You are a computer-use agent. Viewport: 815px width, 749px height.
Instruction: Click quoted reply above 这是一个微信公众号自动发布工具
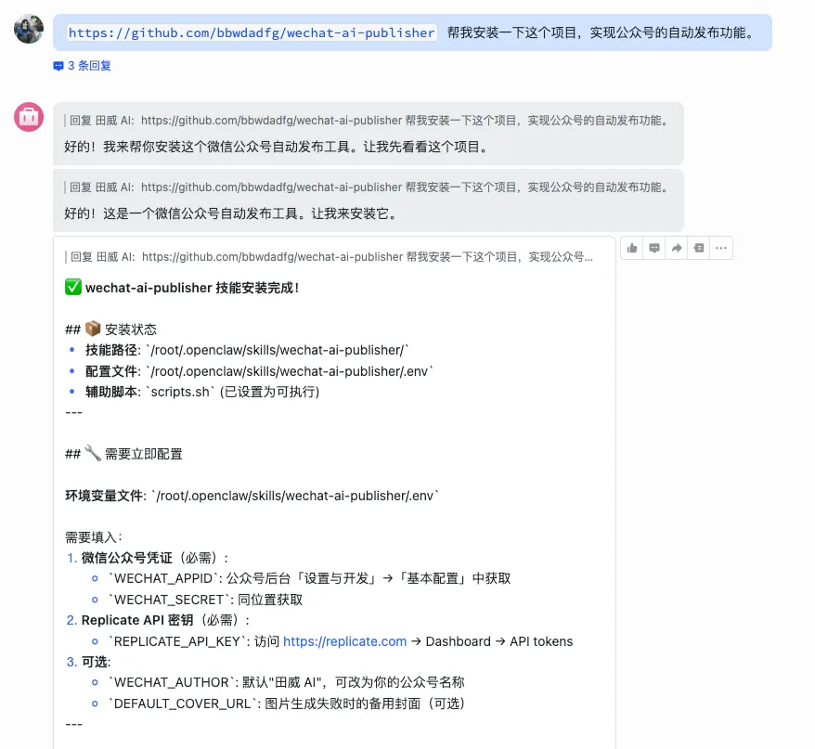coord(368,187)
